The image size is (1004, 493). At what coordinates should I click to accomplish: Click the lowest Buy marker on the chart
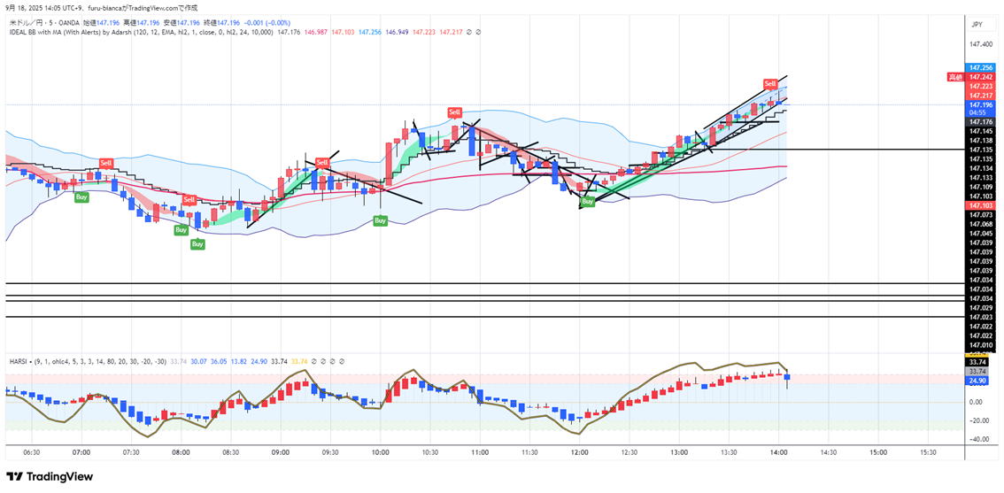point(197,243)
